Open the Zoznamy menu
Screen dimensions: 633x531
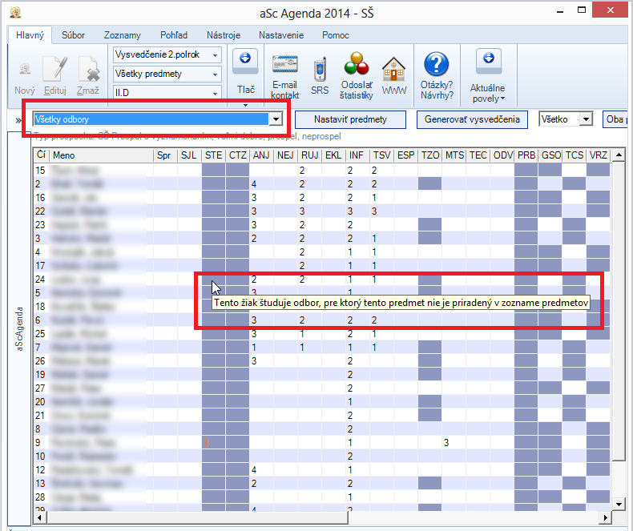[x=123, y=35]
